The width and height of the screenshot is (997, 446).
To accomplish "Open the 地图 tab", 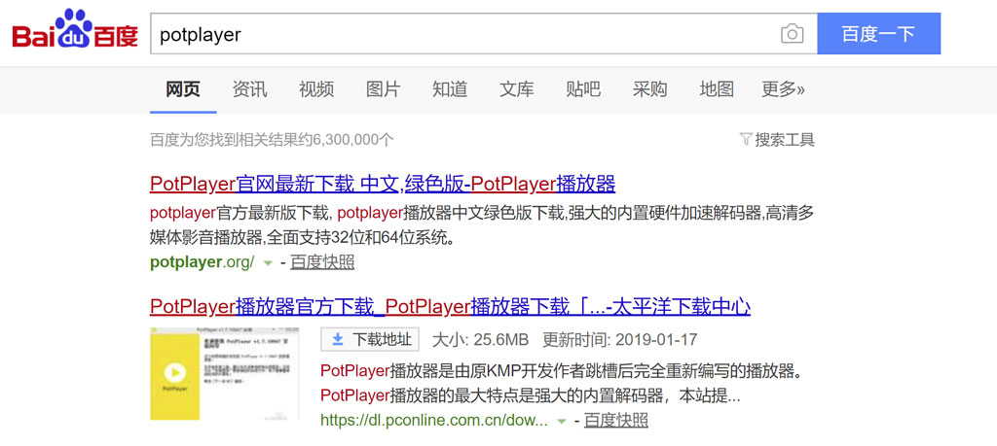I will 717,89.
